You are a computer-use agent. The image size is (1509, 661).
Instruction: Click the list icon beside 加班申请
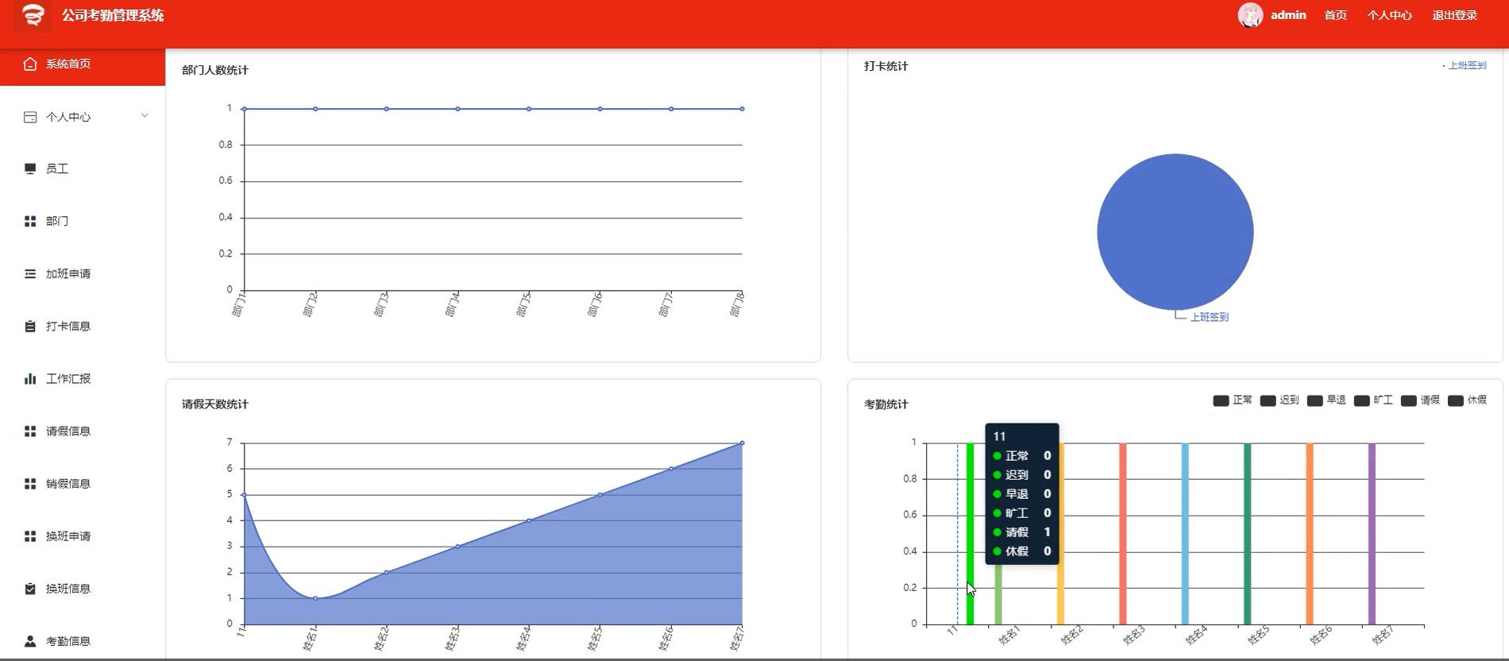click(30, 273)
